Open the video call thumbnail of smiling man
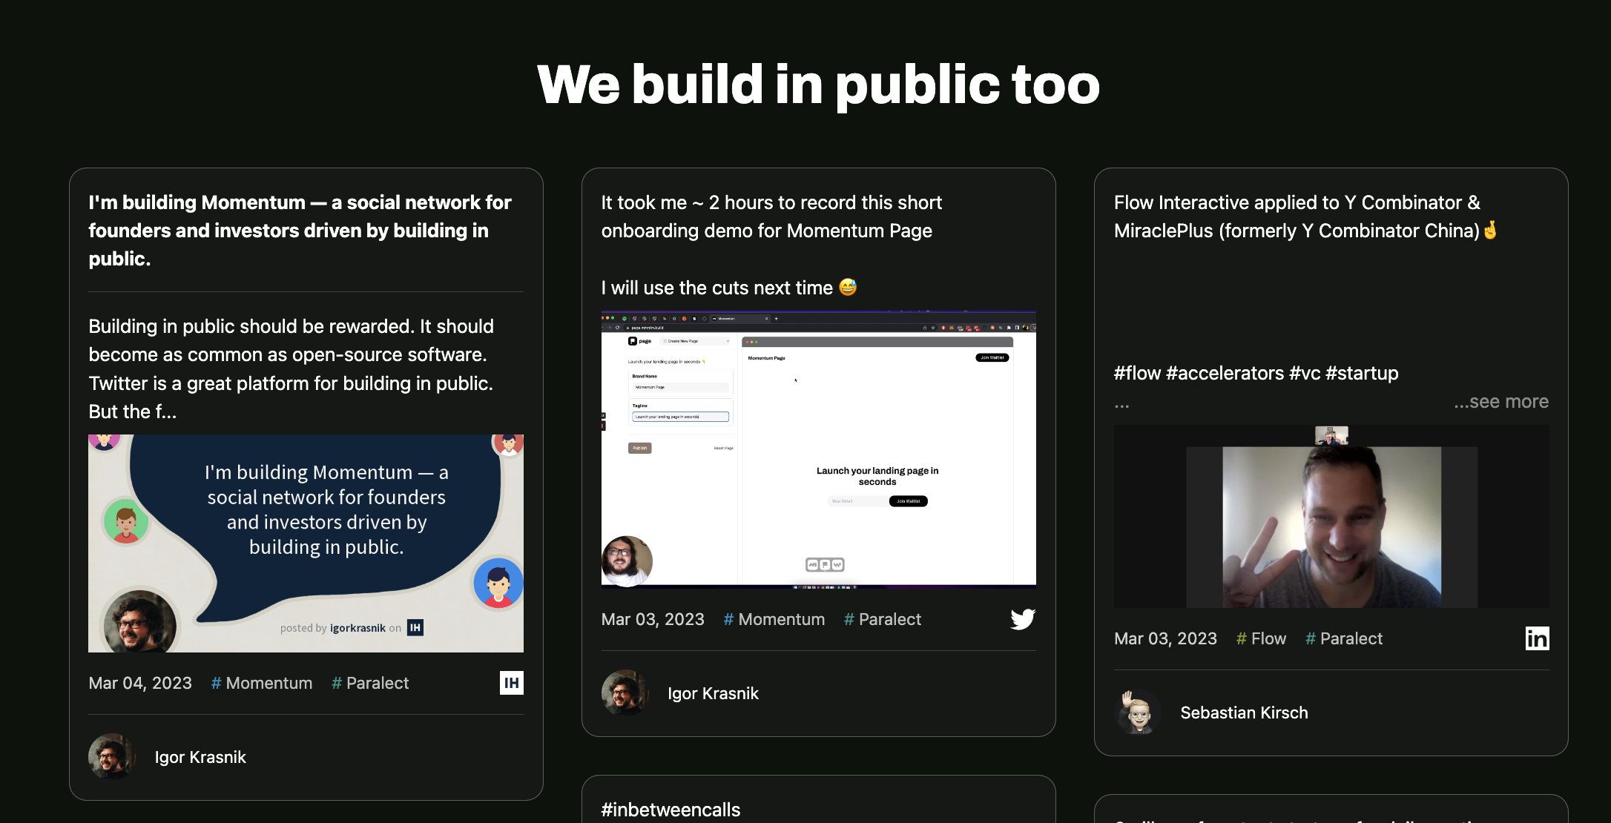 click(x=1331, y=517)
